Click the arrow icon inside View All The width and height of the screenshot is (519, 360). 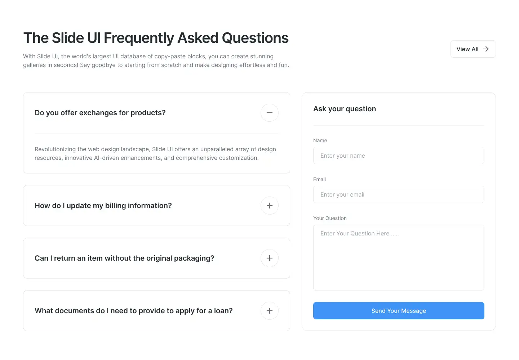[x=486, y=49]
